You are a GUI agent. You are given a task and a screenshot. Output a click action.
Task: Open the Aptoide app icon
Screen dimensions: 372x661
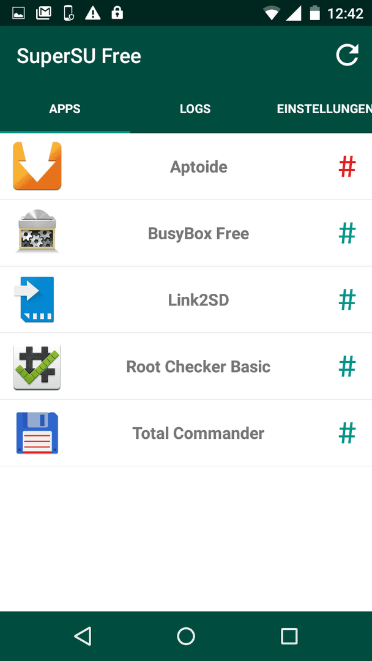37,166
